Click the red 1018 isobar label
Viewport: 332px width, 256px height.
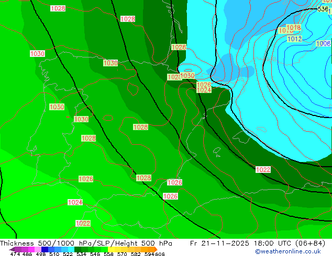293,27
